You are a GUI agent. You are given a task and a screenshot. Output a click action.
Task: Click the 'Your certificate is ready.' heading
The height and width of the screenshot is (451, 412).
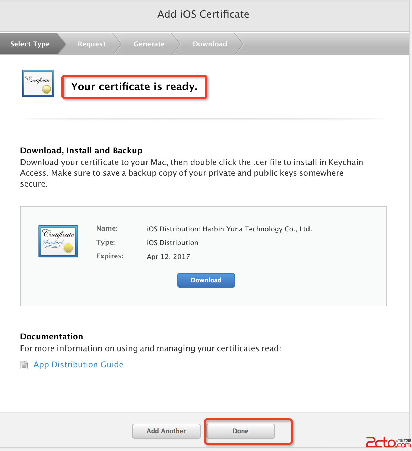(x=134, y=87)
